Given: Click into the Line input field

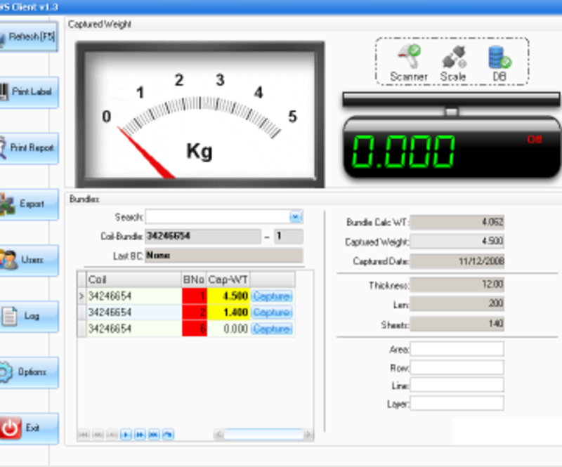Looking at the screenshot, I should click(x=457, y=385).
